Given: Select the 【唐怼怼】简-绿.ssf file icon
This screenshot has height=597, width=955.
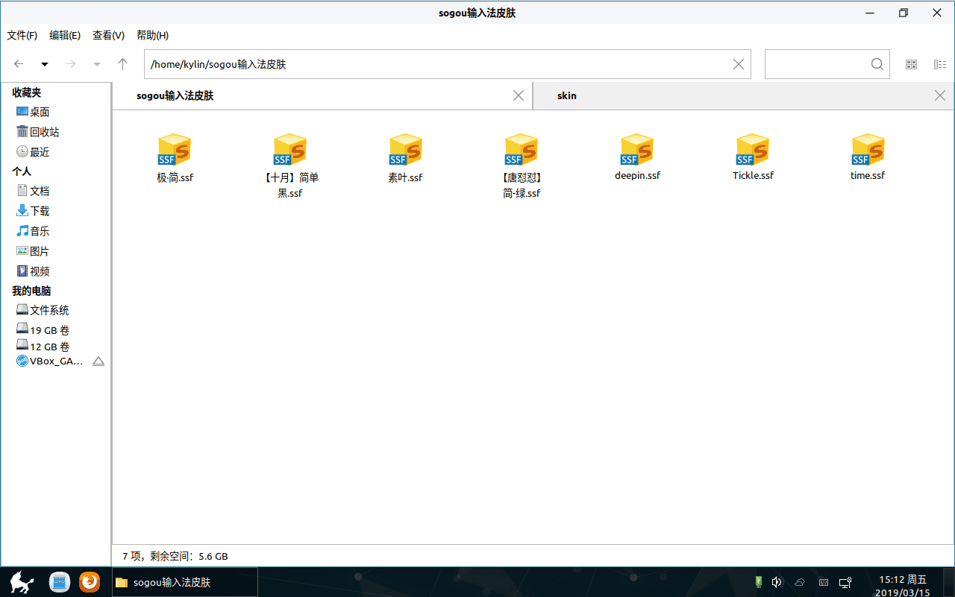Looking at the screenshot, I should pyautogui.click(x=522, y=150).
